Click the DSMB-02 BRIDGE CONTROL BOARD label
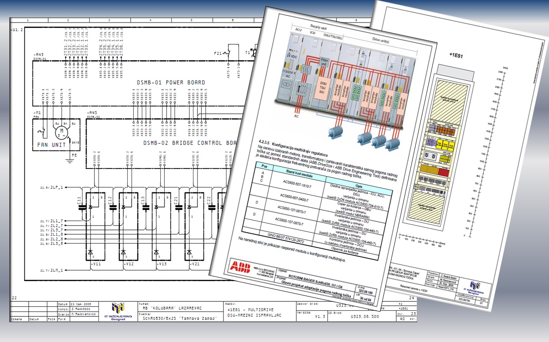Image resolution: width=549 pixels, height=342 pixels. pyautogui.click(x=191, y=143)
